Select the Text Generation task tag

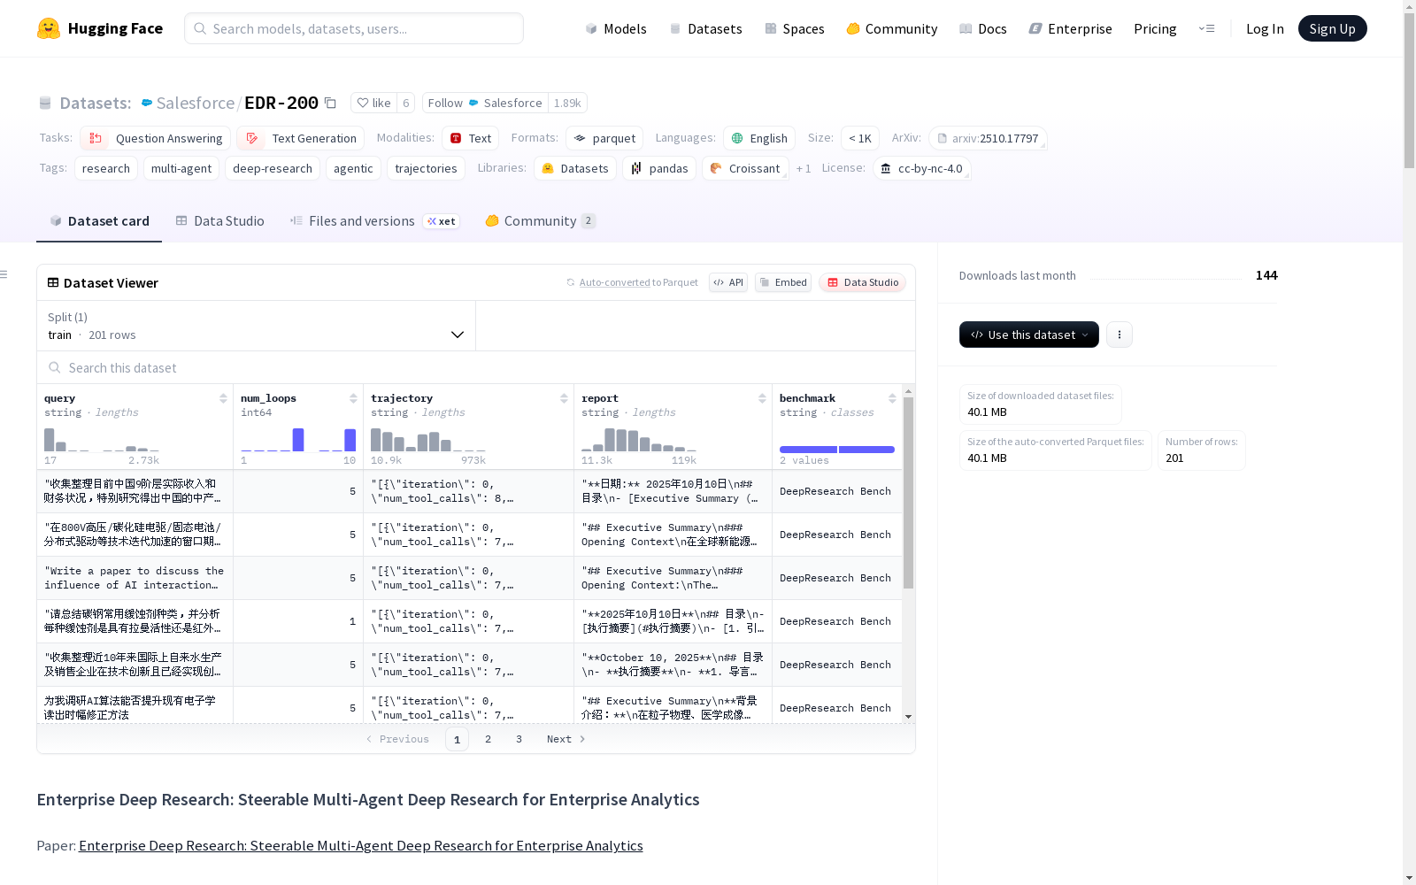tap(301, 138)
